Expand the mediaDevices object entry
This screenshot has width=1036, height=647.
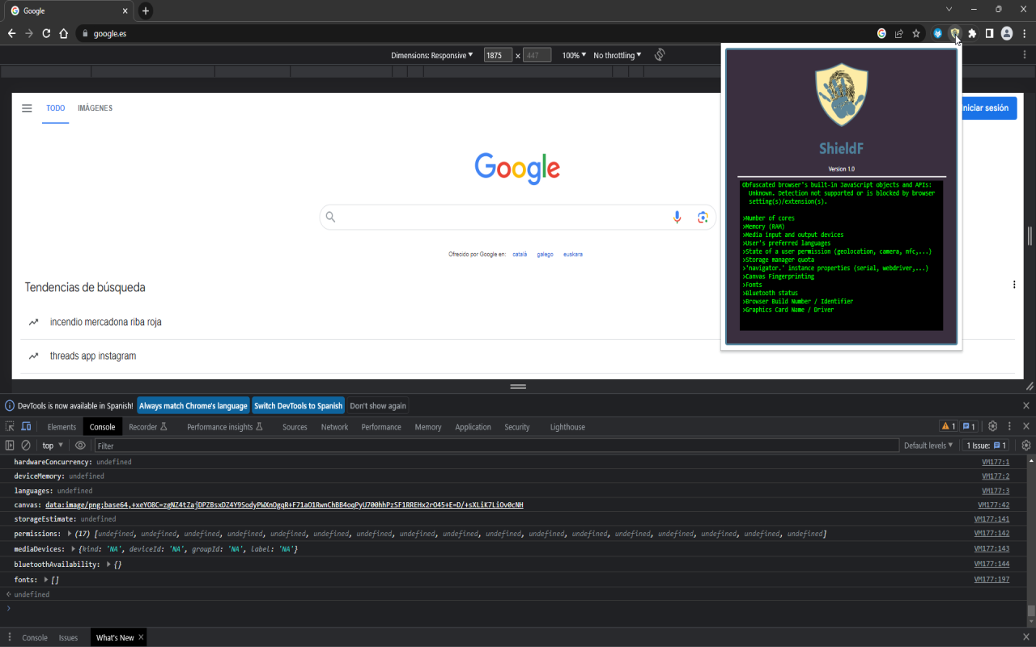[74, 549]
